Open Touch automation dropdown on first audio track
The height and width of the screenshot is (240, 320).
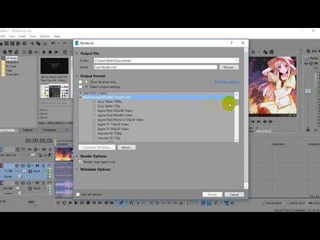[45, 171]
